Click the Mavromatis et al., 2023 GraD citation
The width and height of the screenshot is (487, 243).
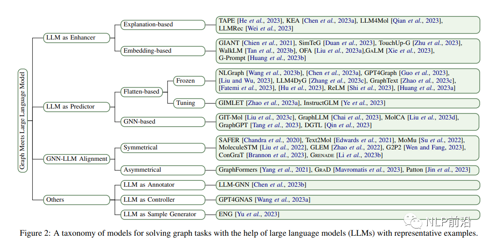coord(369,170)
